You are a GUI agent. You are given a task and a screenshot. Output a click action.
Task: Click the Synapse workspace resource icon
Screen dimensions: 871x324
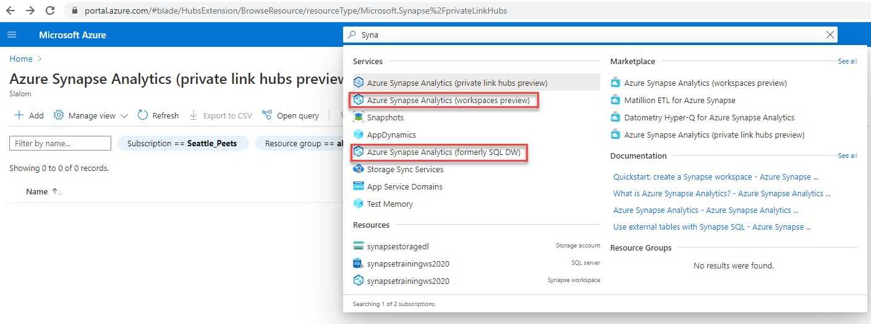[x=358, y=281]
